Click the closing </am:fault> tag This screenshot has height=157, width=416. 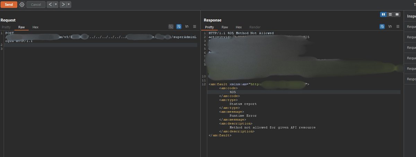(x=220, y=135)
